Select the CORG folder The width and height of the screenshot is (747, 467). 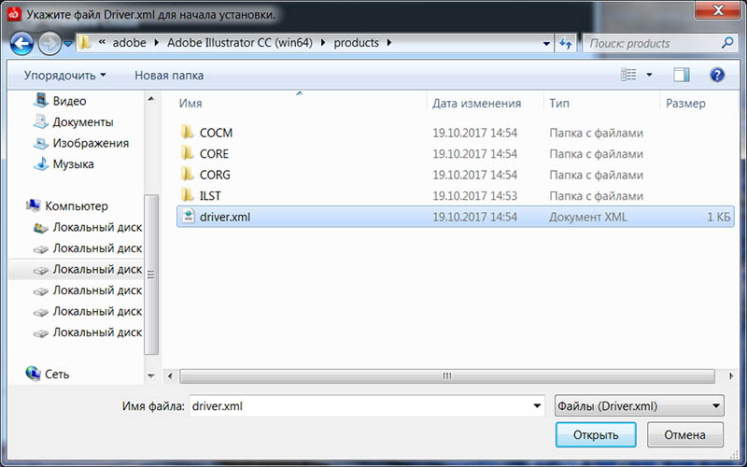[x=215, y=175]
